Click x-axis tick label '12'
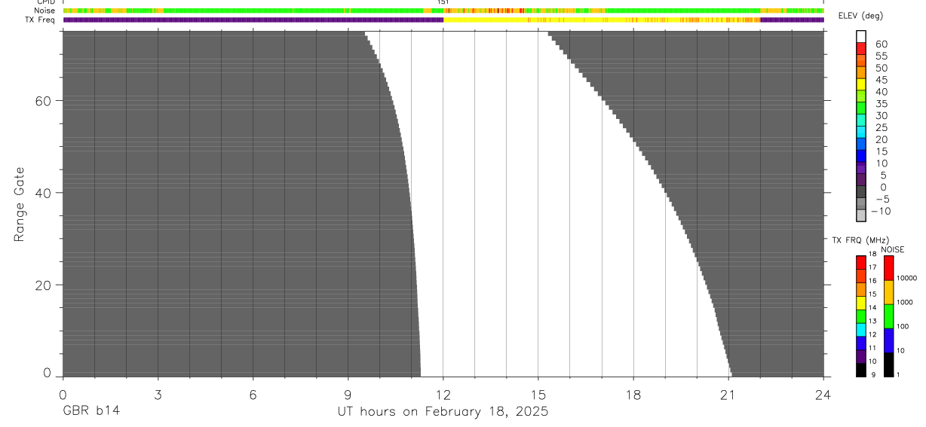The width and height of the screenshot is (926, 427). (x=443, y=395)
